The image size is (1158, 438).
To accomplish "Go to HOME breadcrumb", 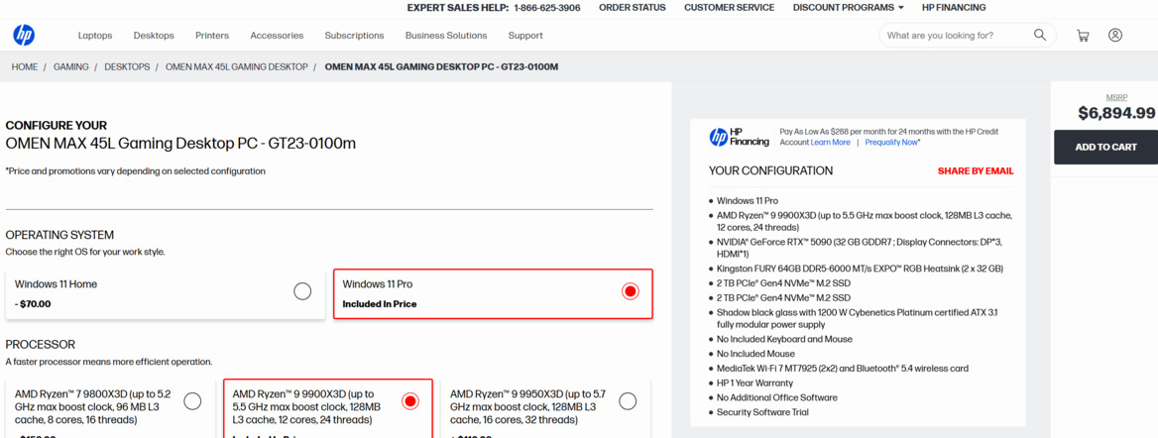I will [25, 67].
